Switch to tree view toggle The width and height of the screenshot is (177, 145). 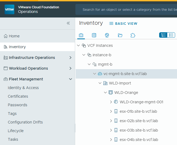point(163,35)
